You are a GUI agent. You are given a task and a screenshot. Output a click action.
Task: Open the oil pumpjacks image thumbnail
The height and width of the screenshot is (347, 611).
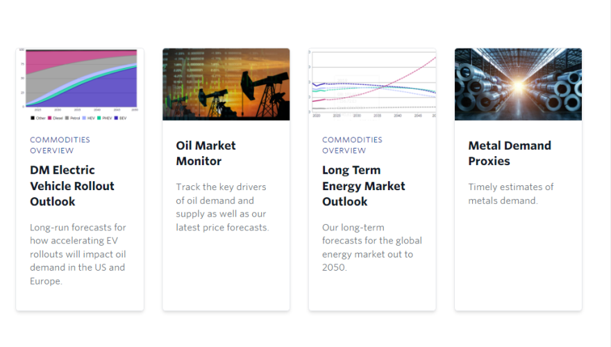(226, 84)
